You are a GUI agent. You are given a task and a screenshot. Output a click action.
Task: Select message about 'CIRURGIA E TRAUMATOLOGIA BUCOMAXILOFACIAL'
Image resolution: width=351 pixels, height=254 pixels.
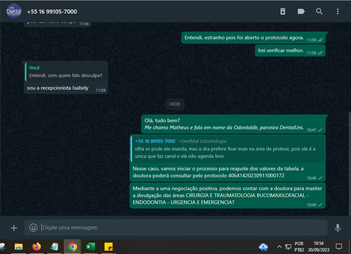[227, 195]
